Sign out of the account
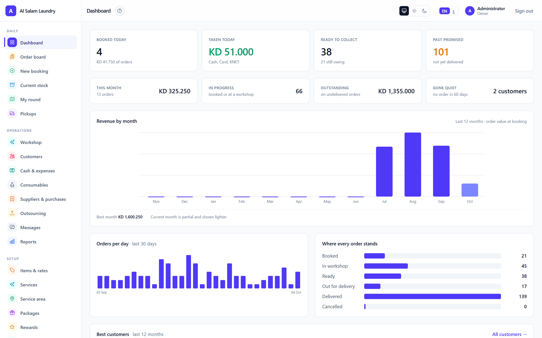The height and width of the screenshot is (338, 542). (x=524, y=11)
